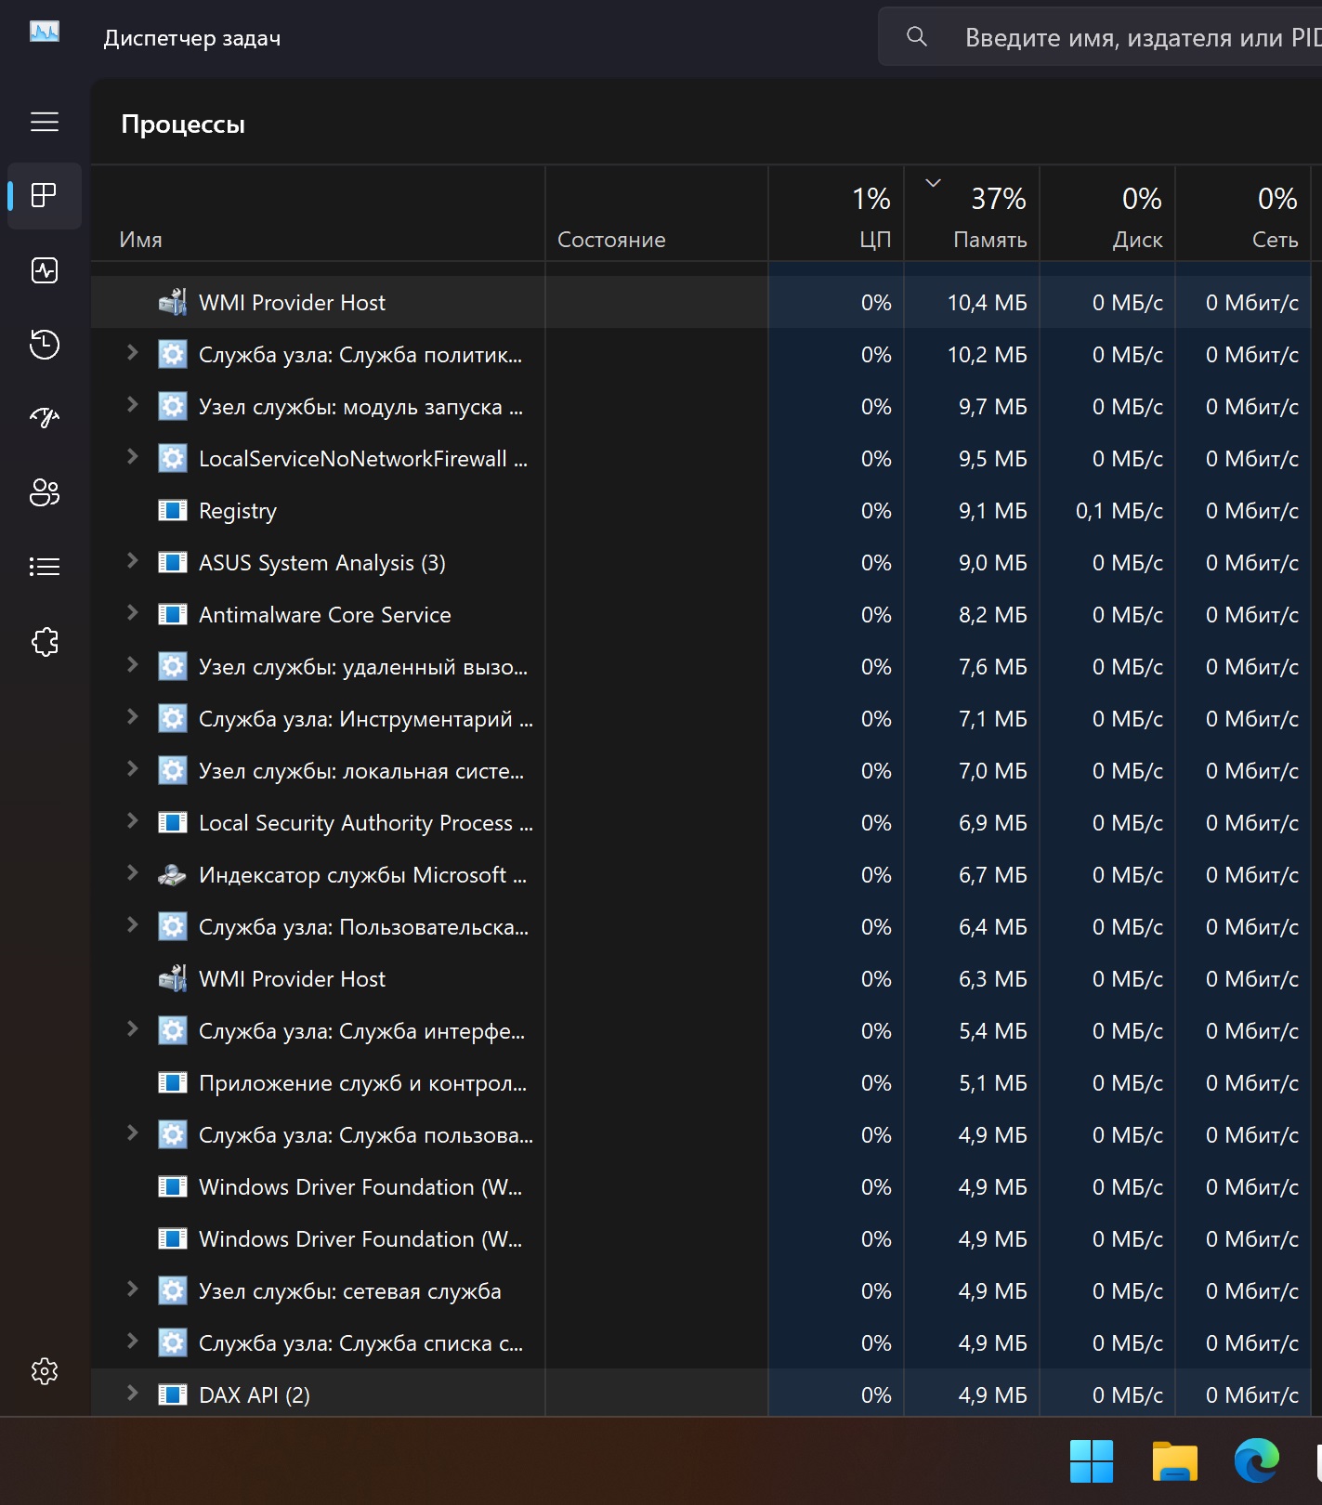Expand Узел службы: удаленный вызов row

coord(132,664)
